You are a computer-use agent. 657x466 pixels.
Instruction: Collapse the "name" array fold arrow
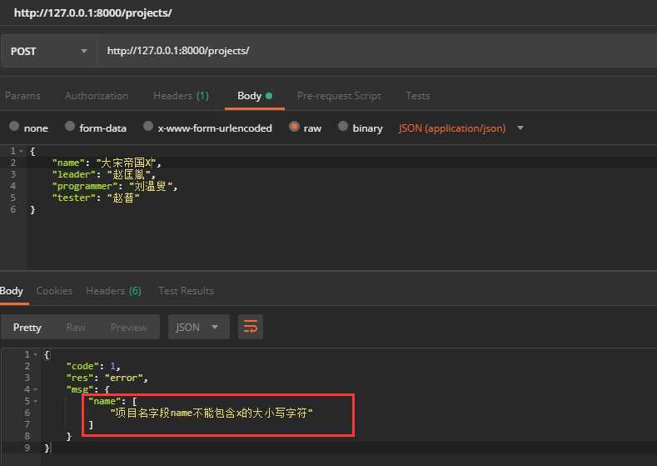pos(36,402)
